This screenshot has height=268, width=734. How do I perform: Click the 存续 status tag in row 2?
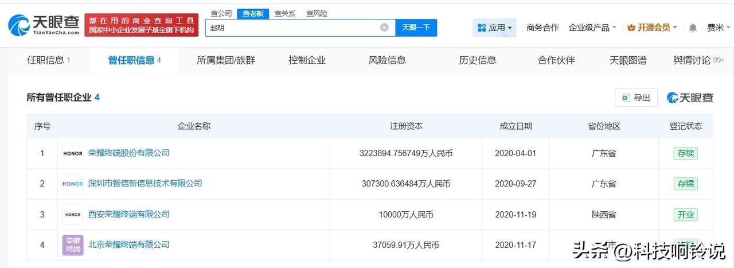coord(686,184)
